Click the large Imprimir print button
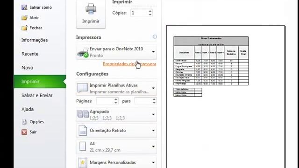Screen dimensions: 299x168 coord(91,14)
